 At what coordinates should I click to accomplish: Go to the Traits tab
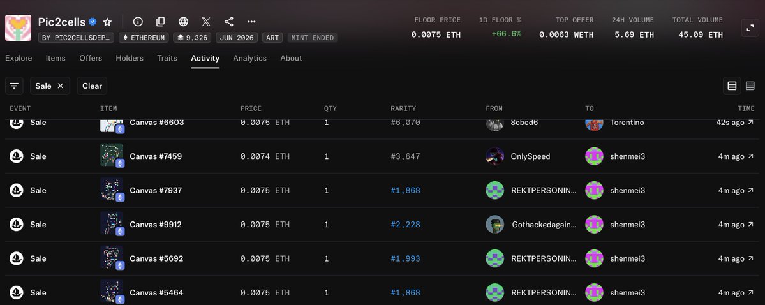(x=167, y=58)
